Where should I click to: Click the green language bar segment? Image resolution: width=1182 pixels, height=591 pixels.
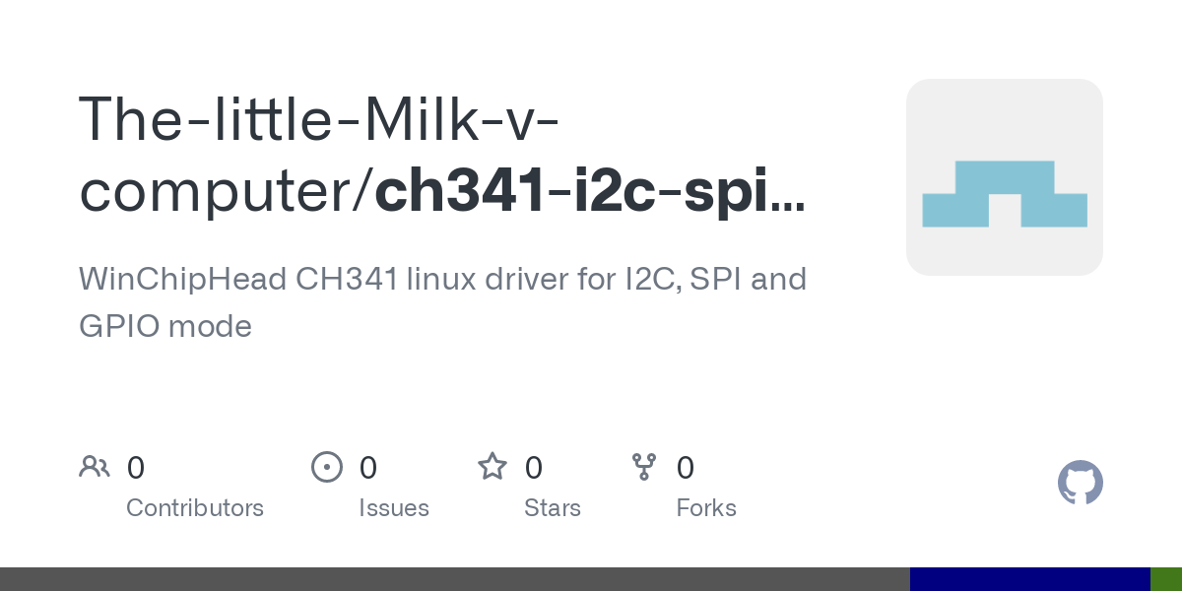1166,579
